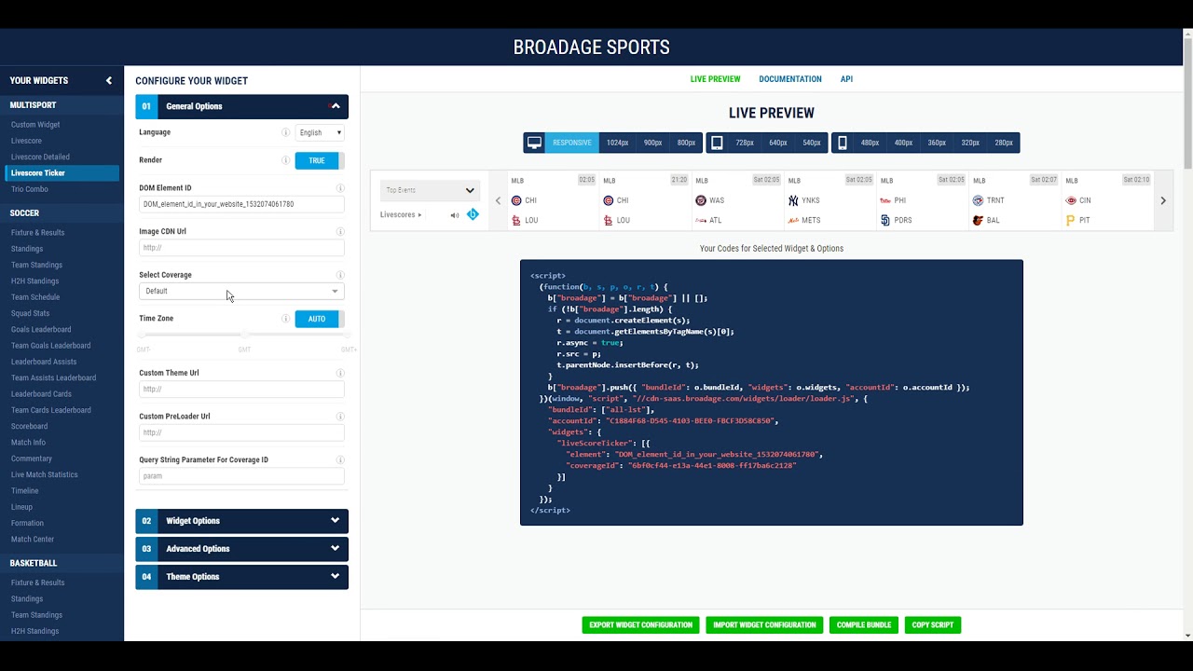The image size is (1193, 671).
Task: Select the Responsive preview size
Action: coord(571,143)
